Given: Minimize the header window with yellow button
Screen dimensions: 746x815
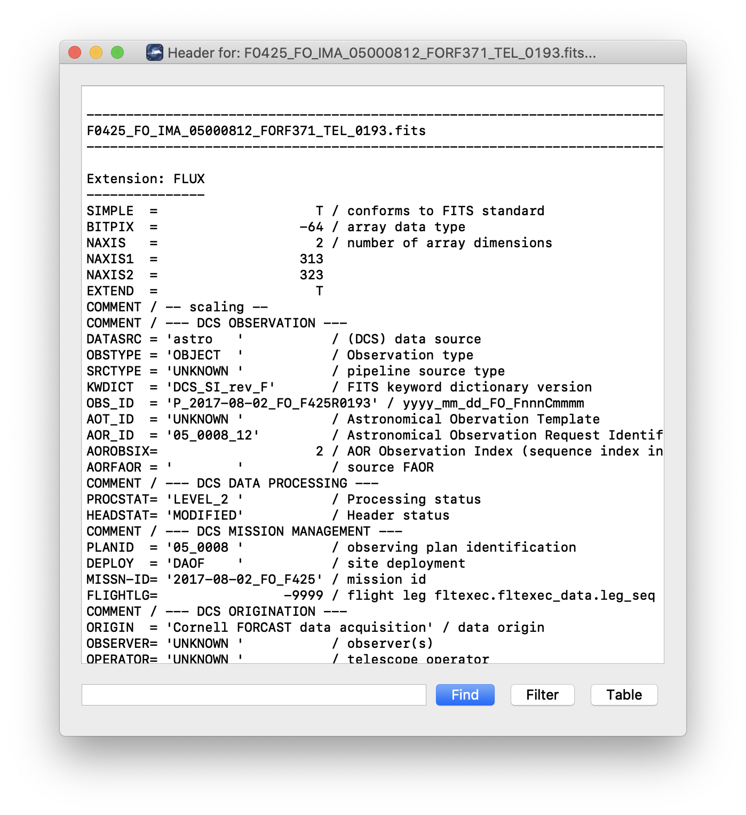Looking at the screenshot, I should 95,53.
